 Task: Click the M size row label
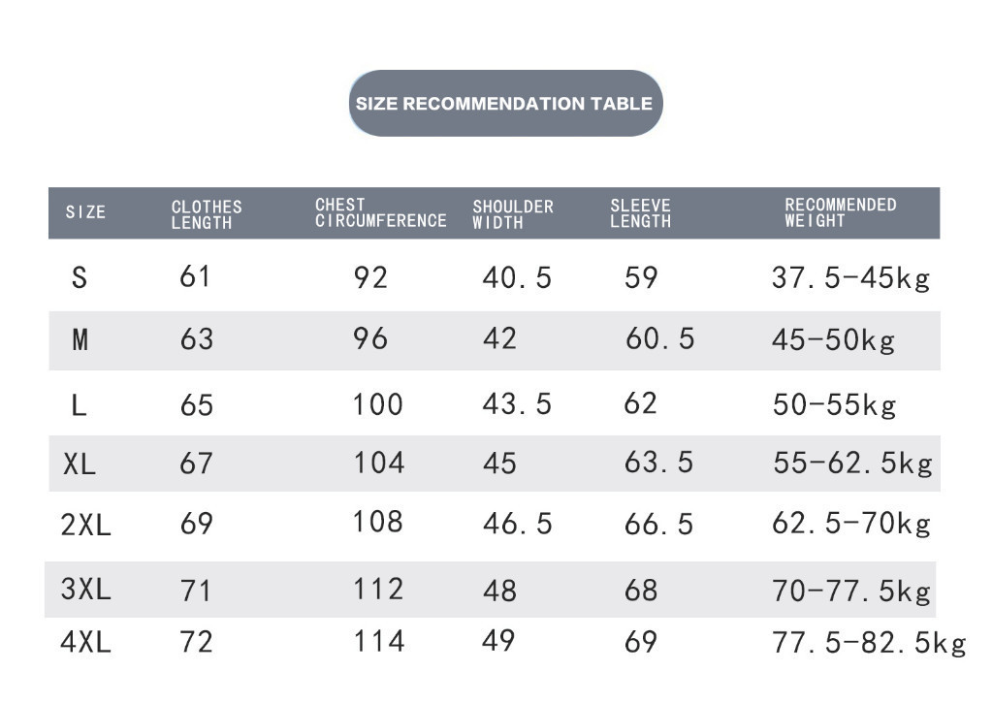(80, 339)
